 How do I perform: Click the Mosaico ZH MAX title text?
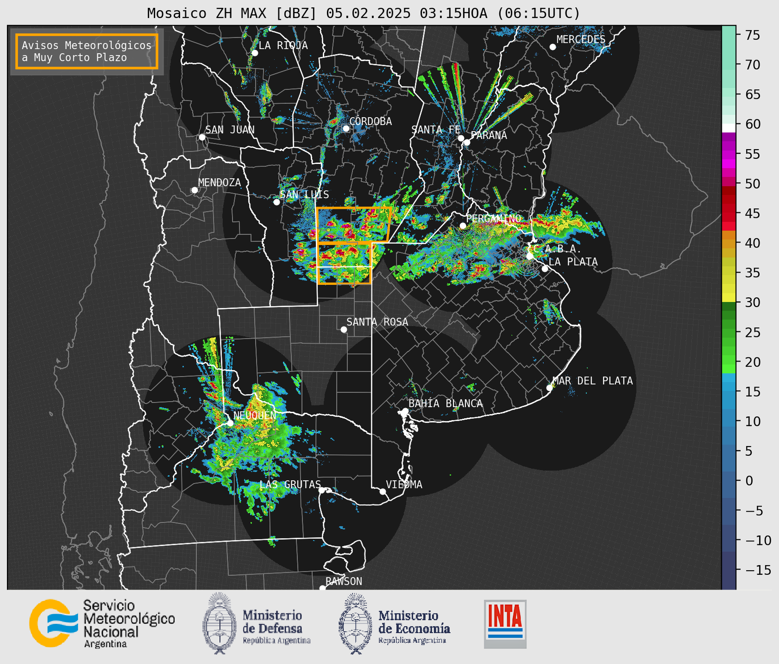363,13
